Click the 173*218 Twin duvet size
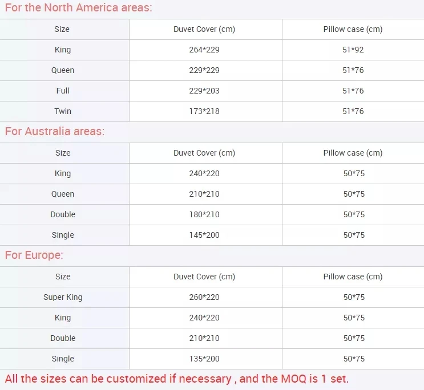Screen dimensions: 424x390 coord(204,111)
